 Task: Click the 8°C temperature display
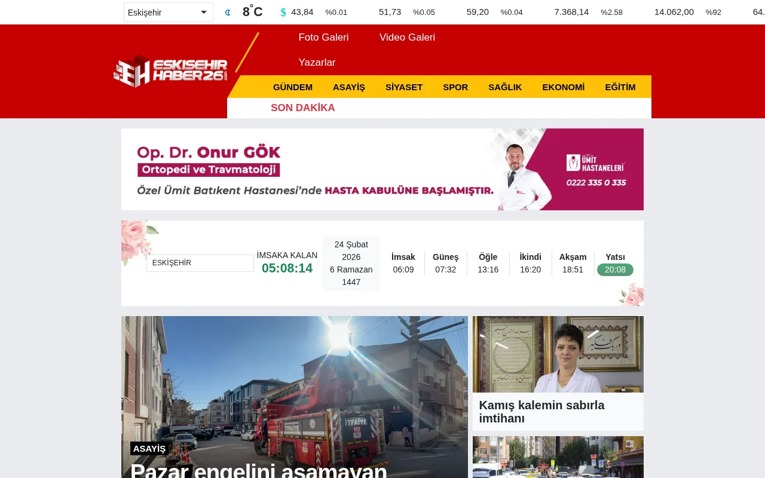(252, 10)
